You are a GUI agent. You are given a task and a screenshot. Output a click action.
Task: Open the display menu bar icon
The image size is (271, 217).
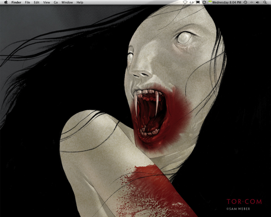[198, 2]
